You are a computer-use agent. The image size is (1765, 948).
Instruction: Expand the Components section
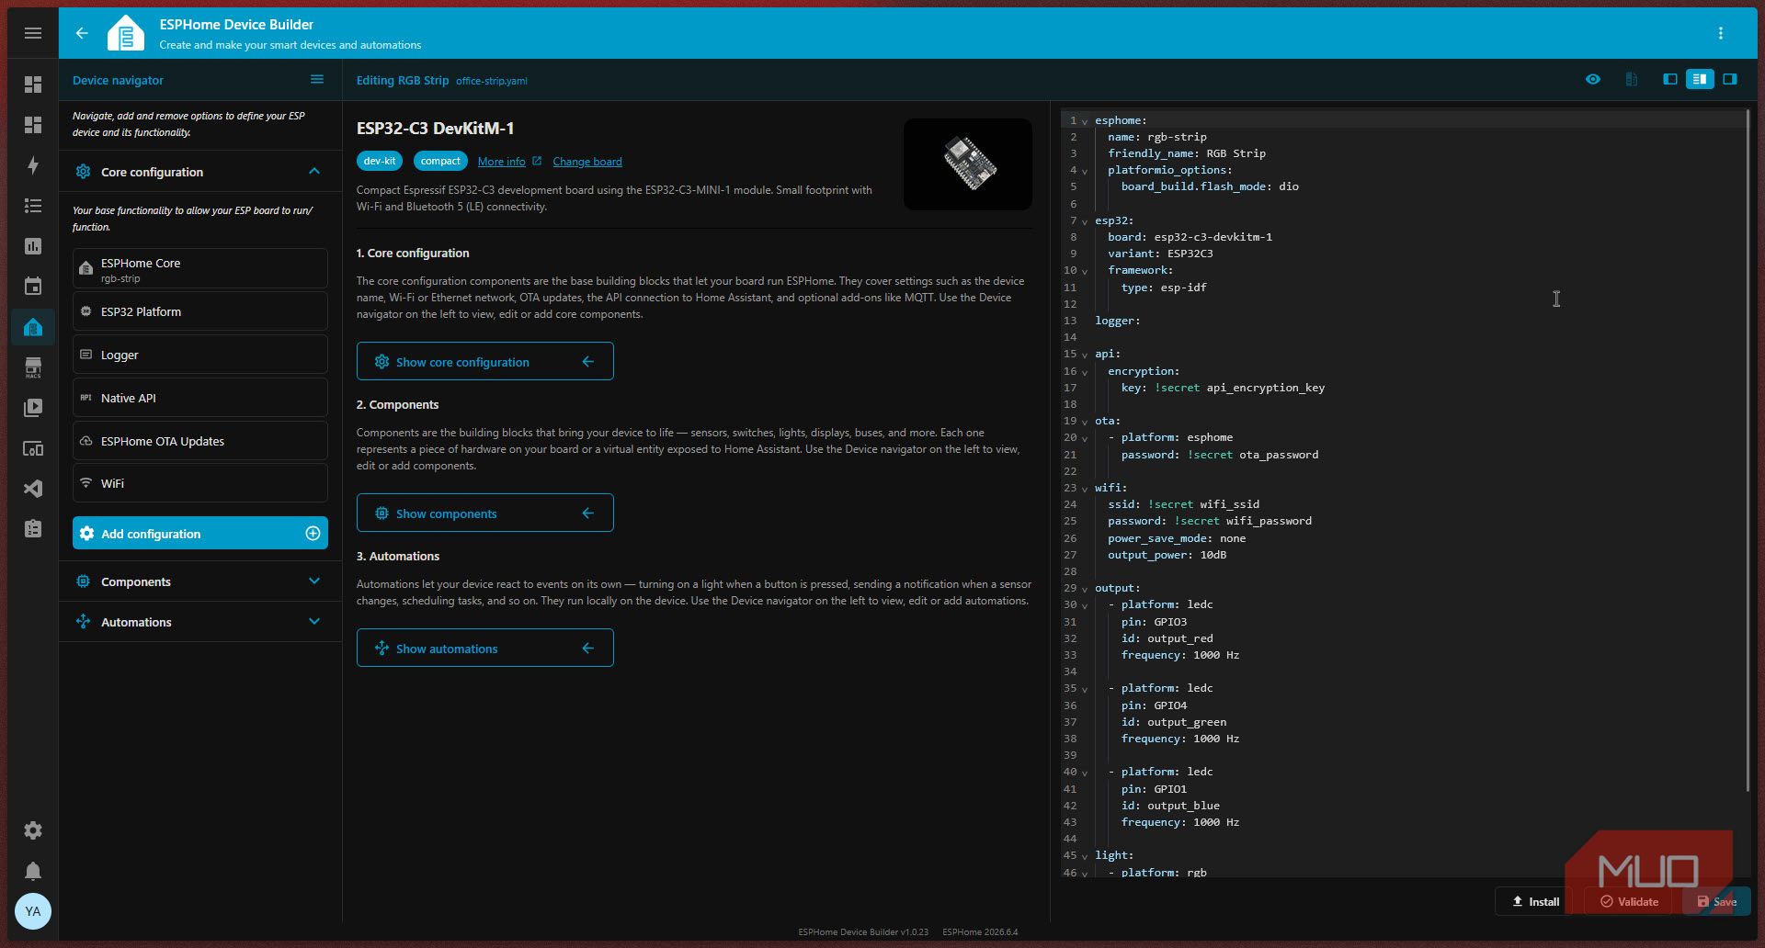click(314, 581)
